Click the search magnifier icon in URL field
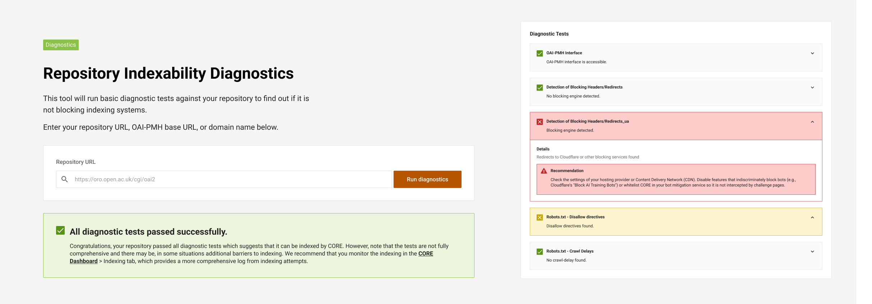The width and height of the screenshot is (872, 304). tap(65, 179)
